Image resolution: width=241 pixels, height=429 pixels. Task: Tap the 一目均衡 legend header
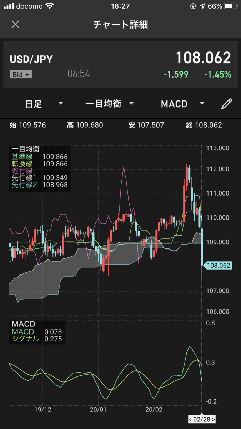point(25,149)
